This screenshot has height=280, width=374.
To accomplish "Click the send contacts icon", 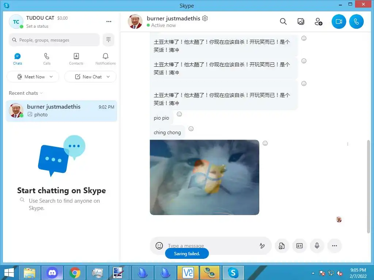I will click(299, 245).
